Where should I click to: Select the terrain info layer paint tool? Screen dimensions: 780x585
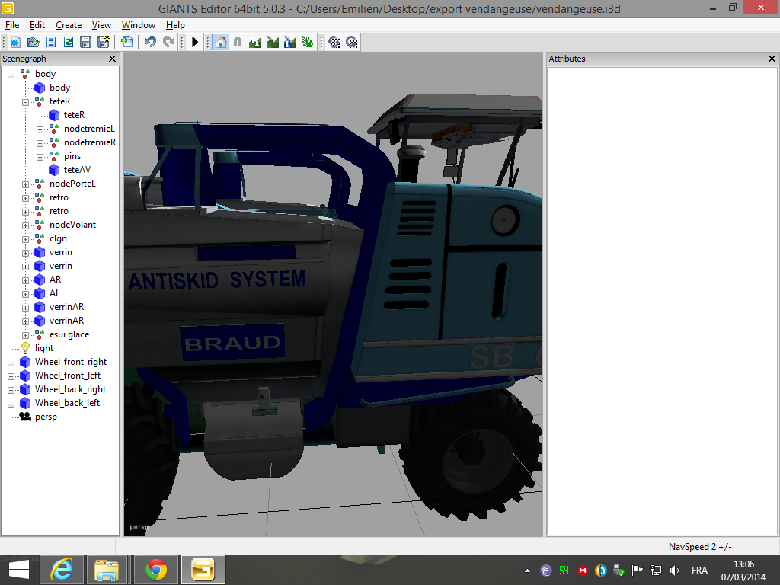pyautogui.click(x=290, y=43)
